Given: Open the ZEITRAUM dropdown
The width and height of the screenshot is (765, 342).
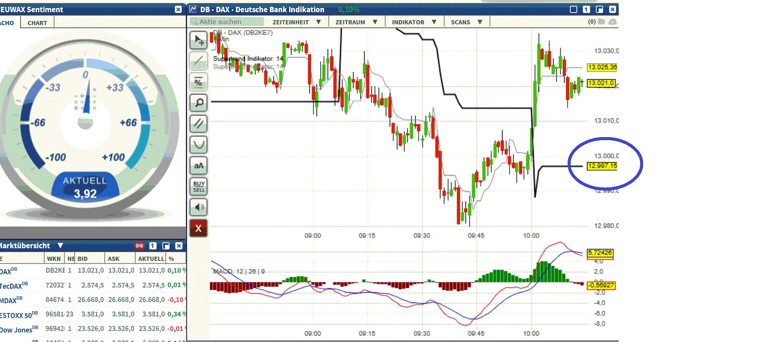Looking at the screenshot, I should click(x=356, y=22).
